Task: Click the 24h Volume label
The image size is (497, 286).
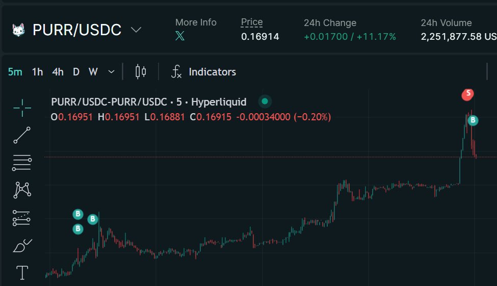Action: coord(447,23)
